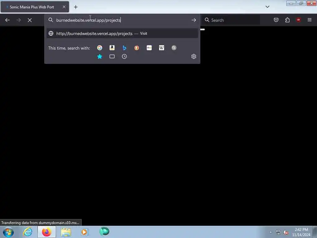Open search settings gear icon
Screen dimensions: 317x238
pyautogui.click(x=194, y=56)
